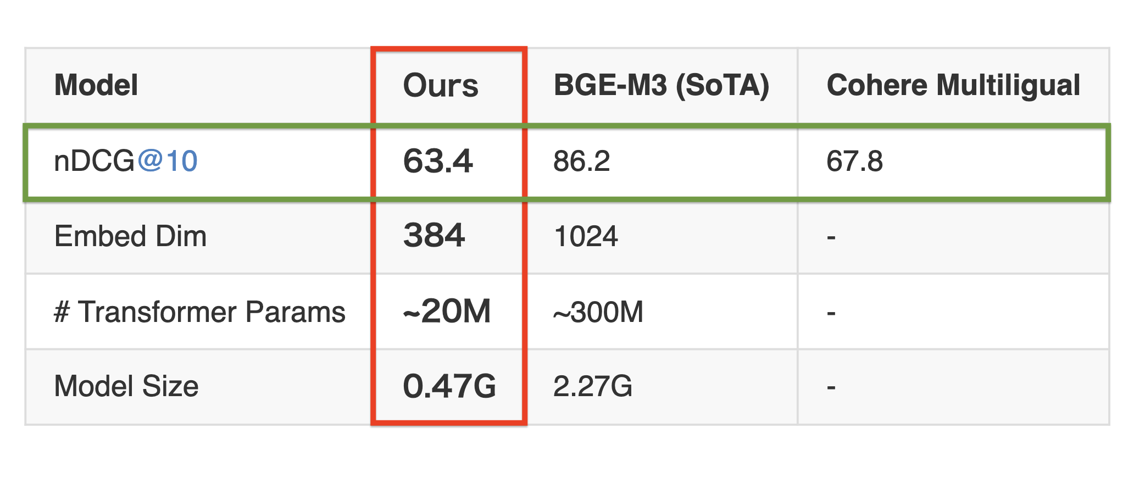
Task: Click the @10 link in nDCG row
Action: tap(168, 162)
